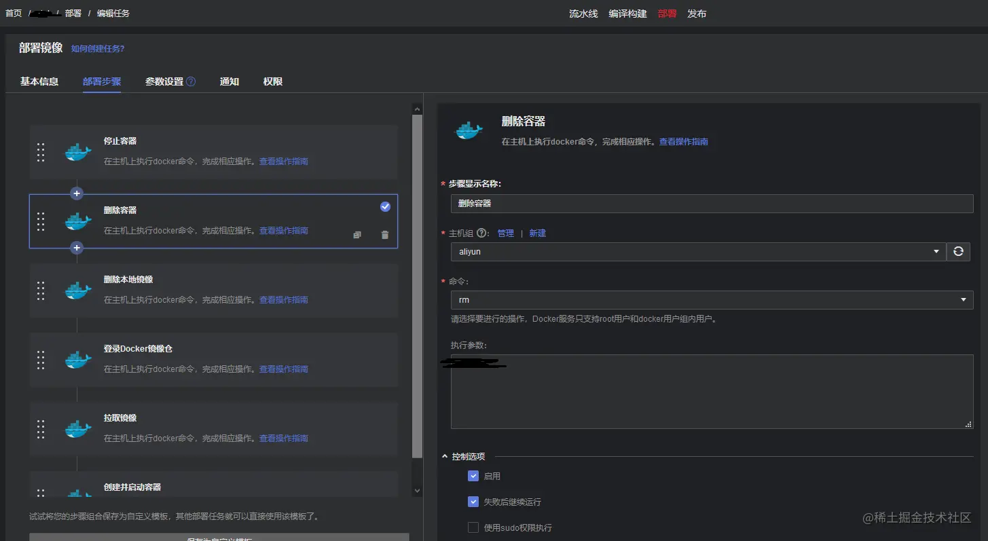Click 新建 link next to 主机组

538,233
